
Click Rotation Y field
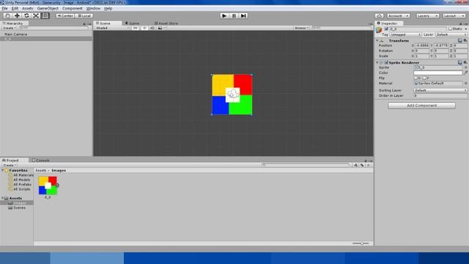pyautogui.click(x=441, y=51)
